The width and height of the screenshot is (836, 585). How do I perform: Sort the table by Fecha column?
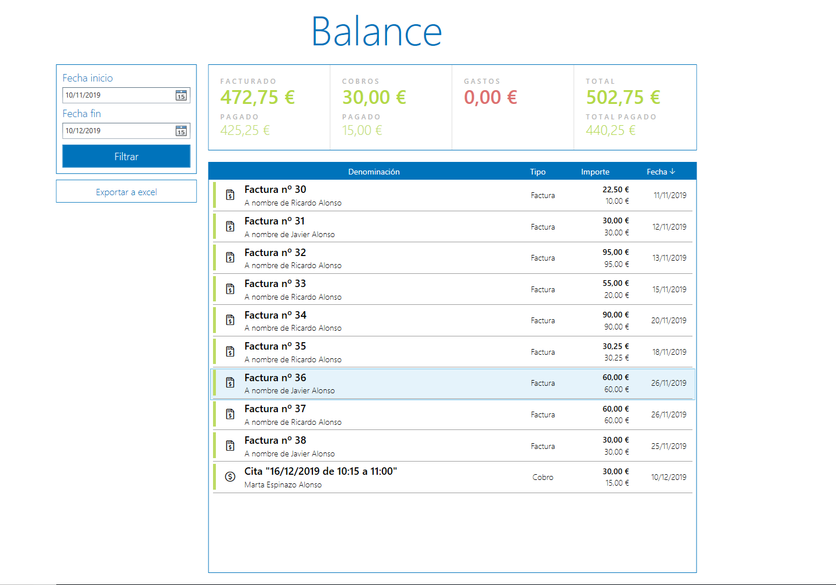tap(660, 172)
